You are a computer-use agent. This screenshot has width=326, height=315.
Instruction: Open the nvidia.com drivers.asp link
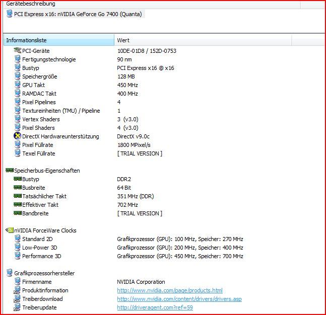(179, 299)
